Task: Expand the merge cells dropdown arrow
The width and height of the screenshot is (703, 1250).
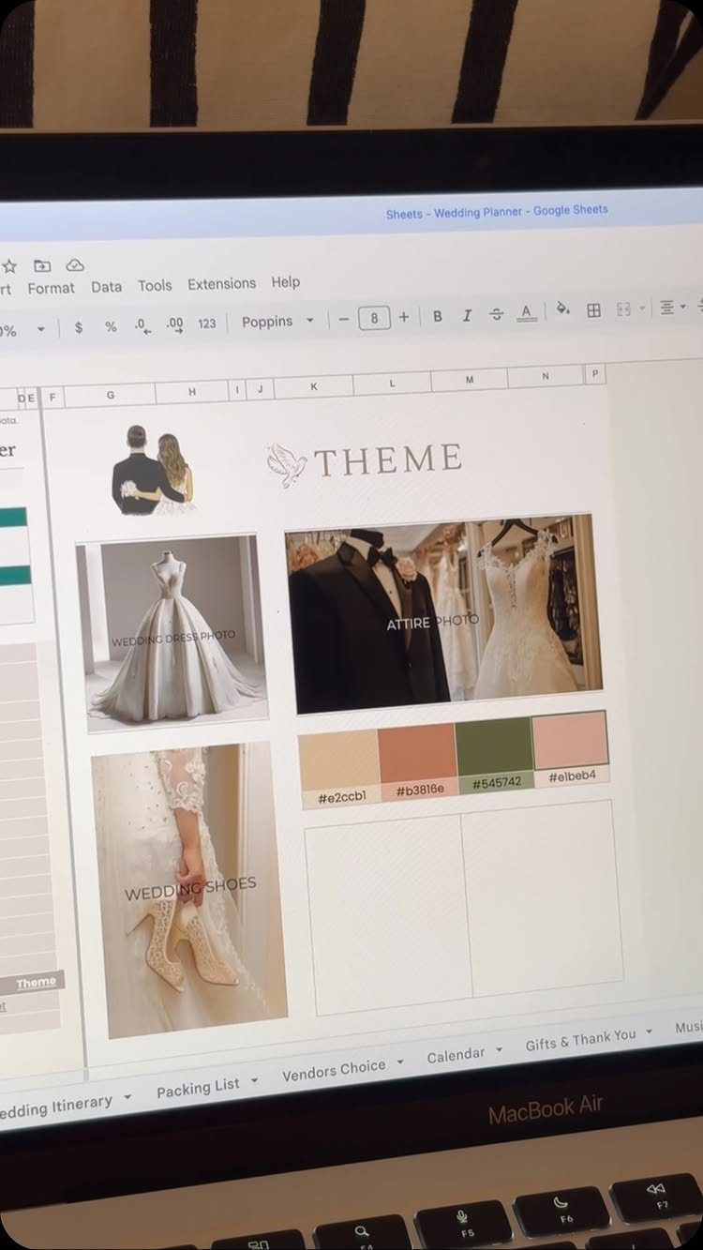Action: [642, 308]
